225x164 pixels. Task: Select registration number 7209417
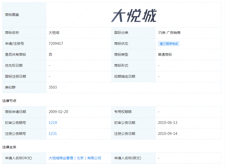coord(56,44)
